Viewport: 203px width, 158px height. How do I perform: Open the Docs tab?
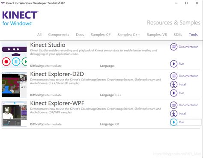[x=80, y=35]
